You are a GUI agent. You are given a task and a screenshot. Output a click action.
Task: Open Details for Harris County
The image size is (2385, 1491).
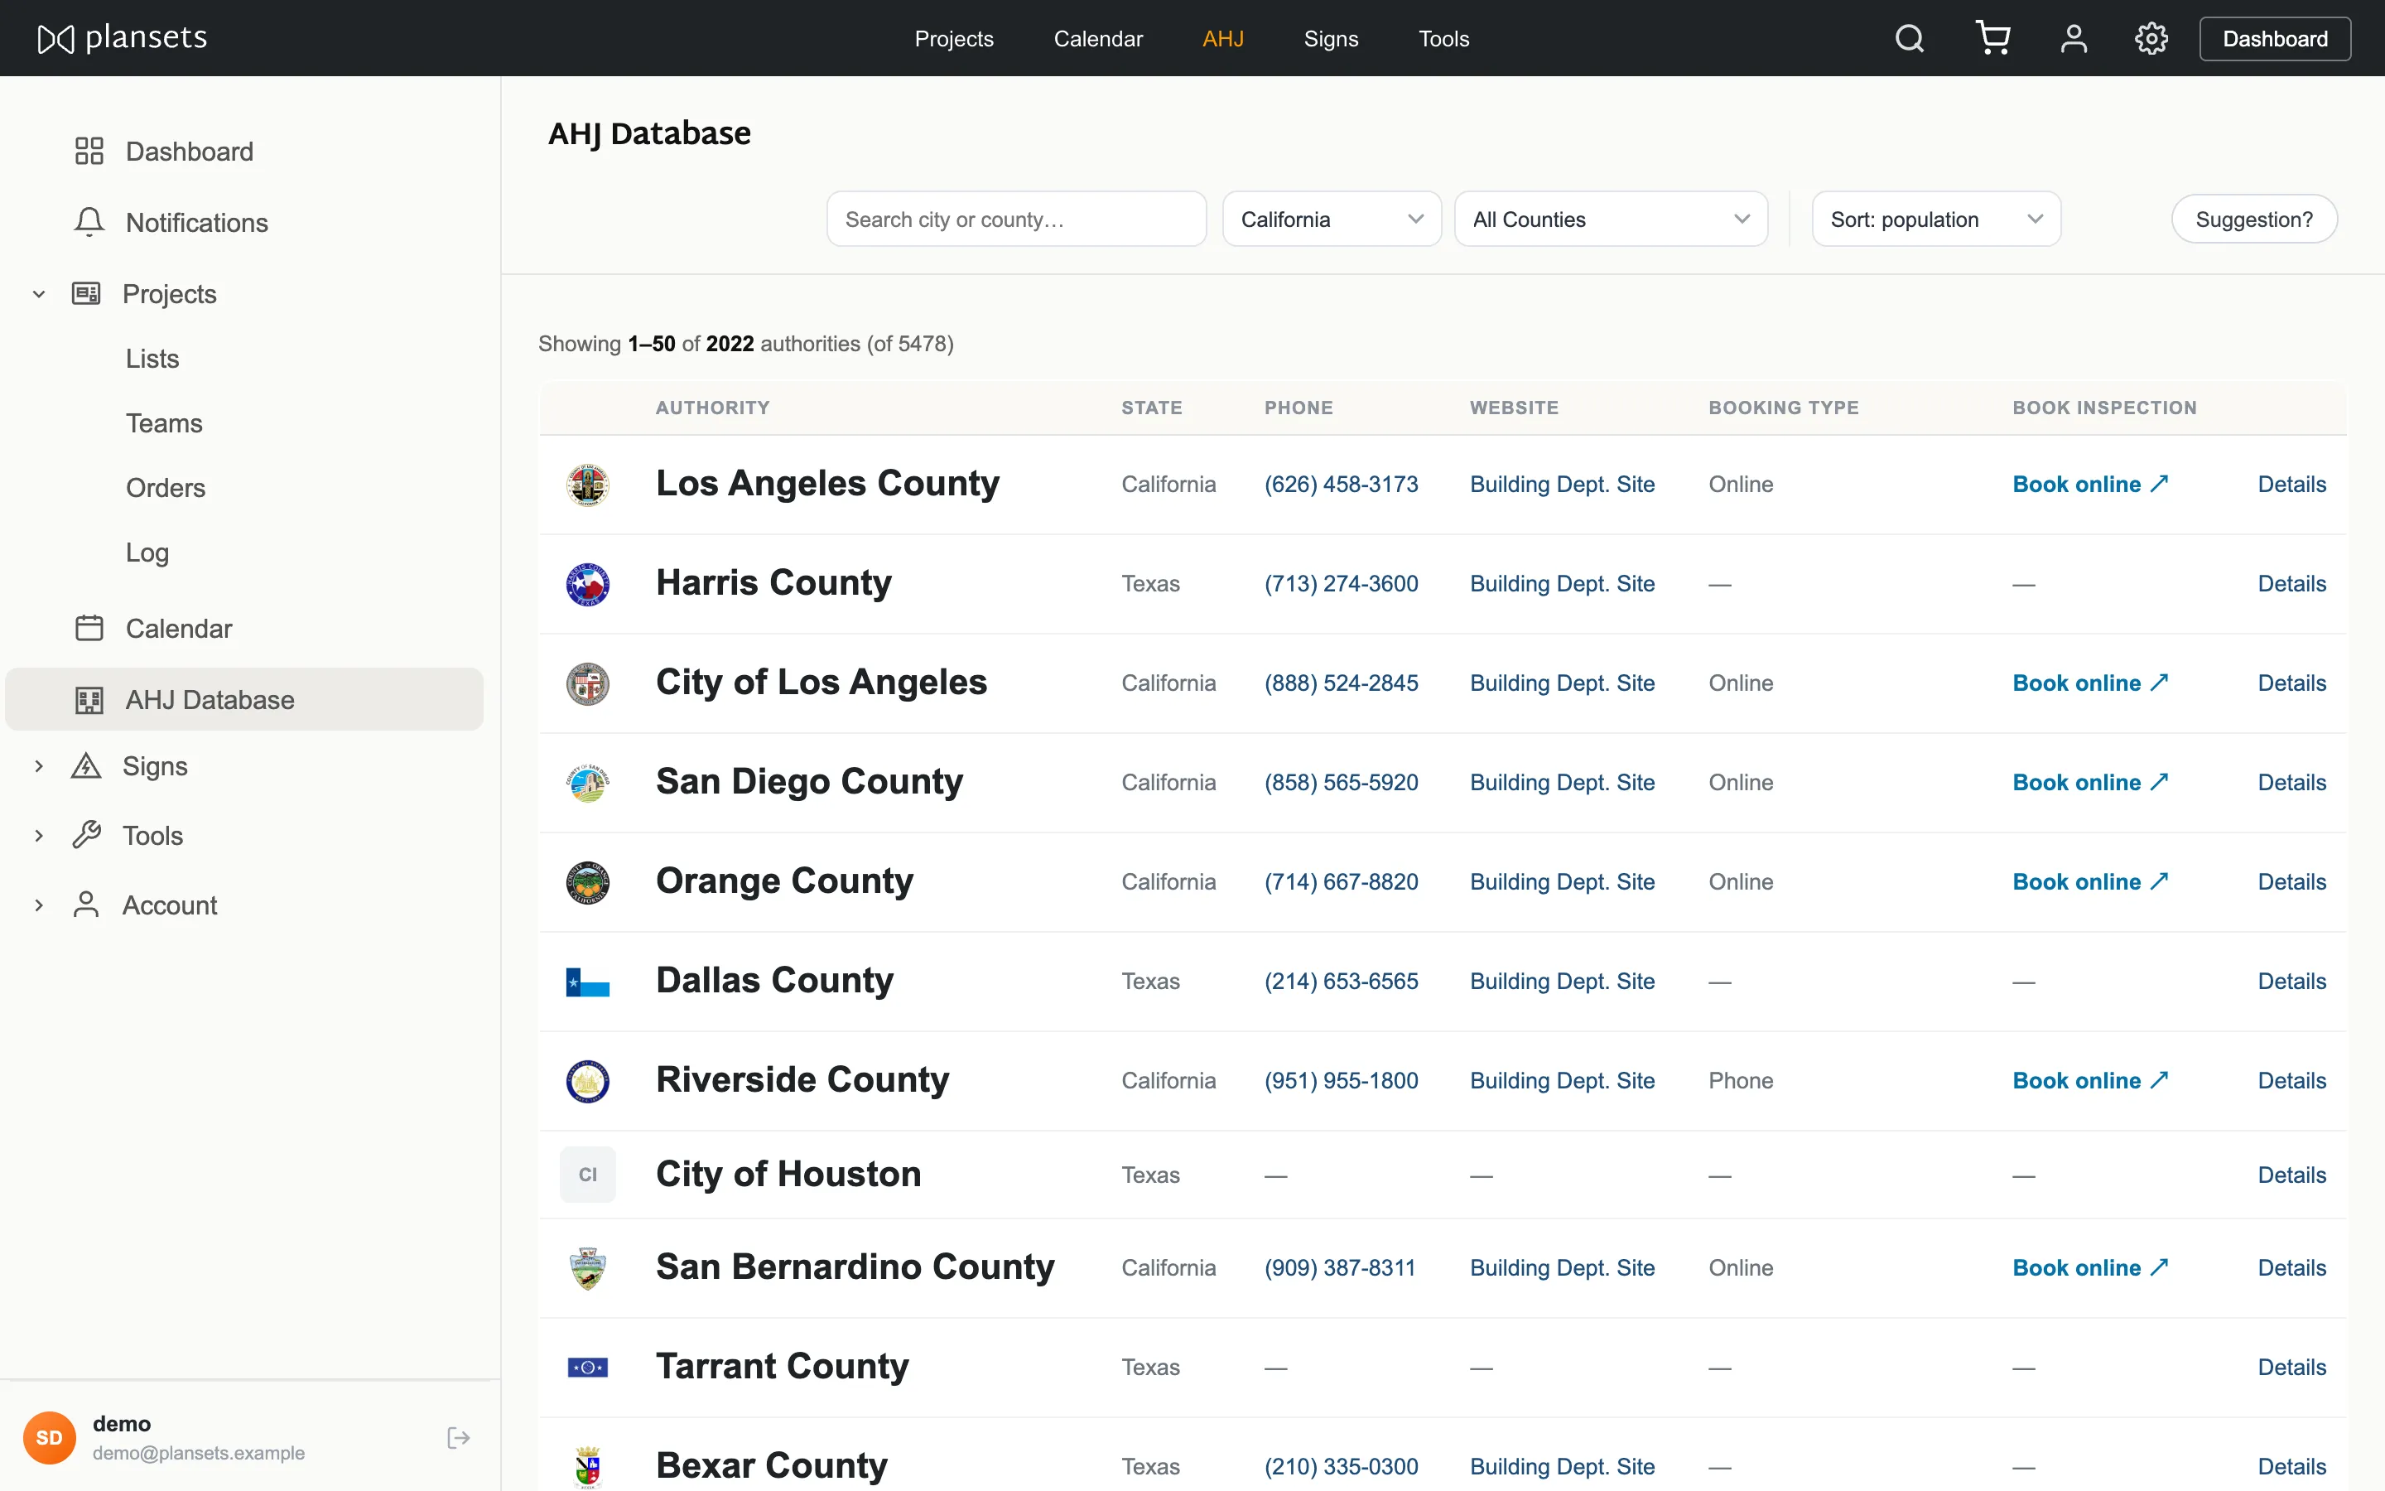tap(2291, 584)
